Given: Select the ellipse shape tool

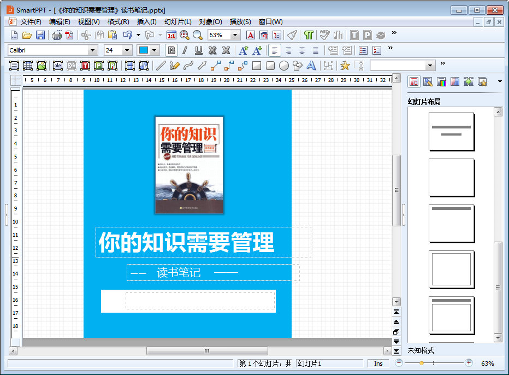Looking at the screenshot, I should pyautogui.click(x=284, y=66).
